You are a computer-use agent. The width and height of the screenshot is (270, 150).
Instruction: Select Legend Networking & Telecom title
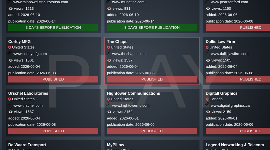click(235, 145)
